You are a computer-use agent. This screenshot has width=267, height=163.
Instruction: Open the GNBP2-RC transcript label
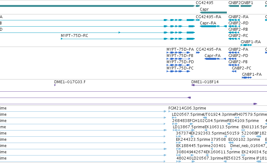point(238,36)
